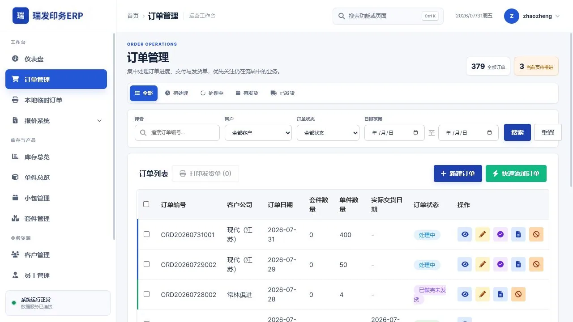This screenshot has width=573, height=322.
Task: Expand the 报价系统 sidebar submenu
Action: click(x=99, y=121)
